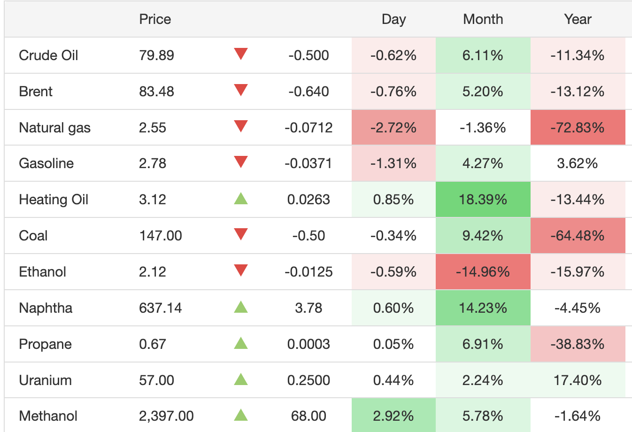Click the green up arrow in Naphtha row

tap(241, 307)
